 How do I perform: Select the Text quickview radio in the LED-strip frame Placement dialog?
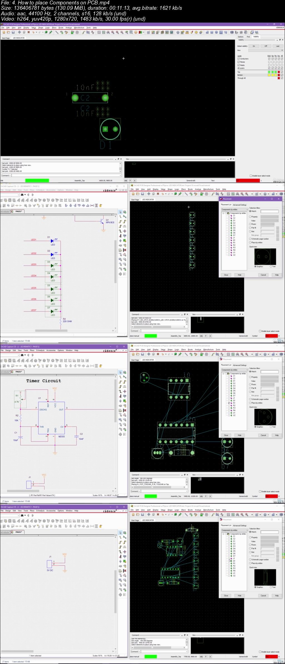271,267
